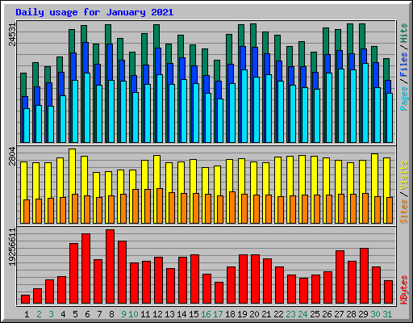This screenshot has width=413, height=323.
Task: Click day label 13
Action: pyautogui.click(x=169, y=314)
